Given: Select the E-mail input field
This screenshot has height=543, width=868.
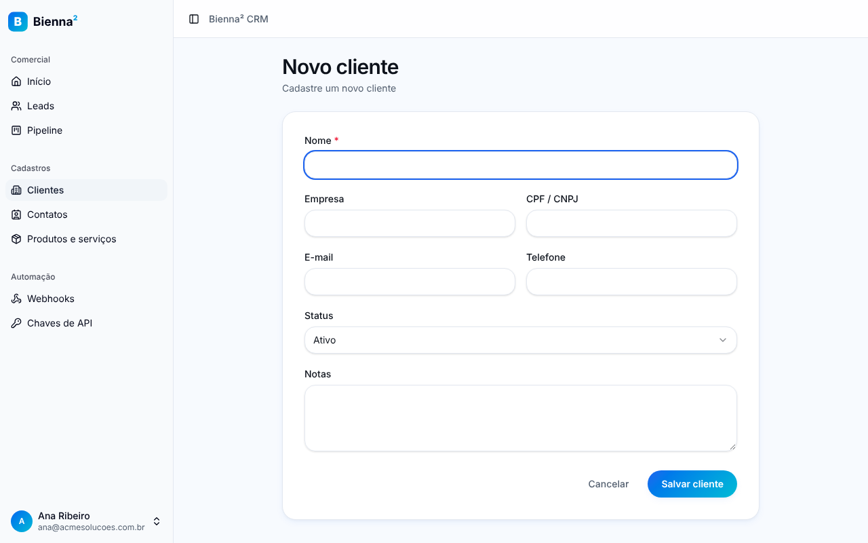Looking at the screenshot, I should coord(410,282).
